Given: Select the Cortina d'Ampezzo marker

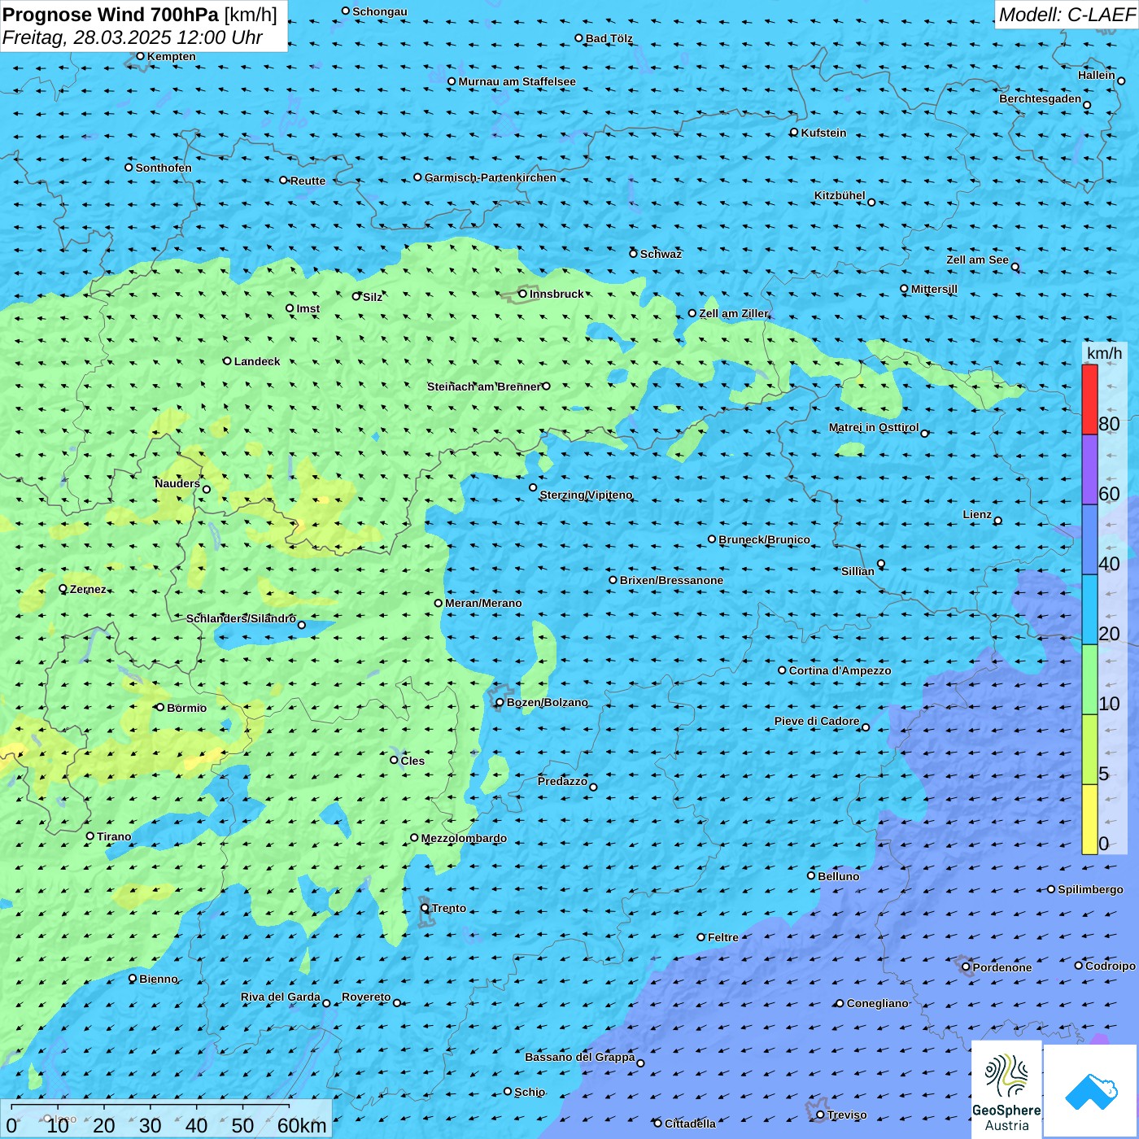Looking at the screenshot, I should 782,670.
